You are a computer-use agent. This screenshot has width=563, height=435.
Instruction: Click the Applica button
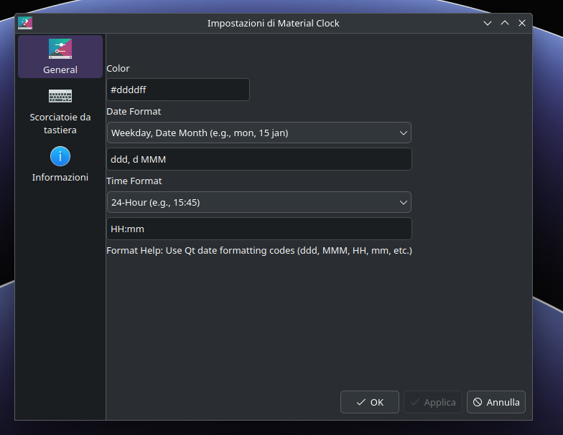(432, 402)
